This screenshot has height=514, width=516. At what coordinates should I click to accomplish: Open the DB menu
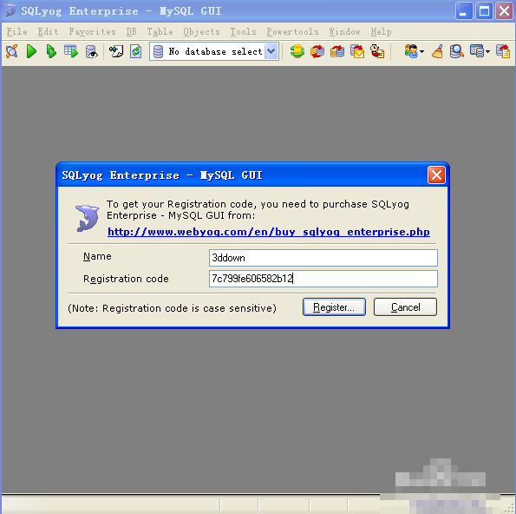[131, 31]
